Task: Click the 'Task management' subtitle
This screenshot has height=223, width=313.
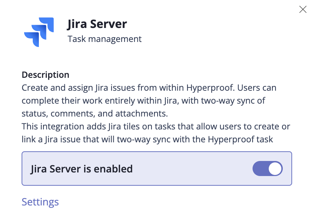Action: coord(104,39)
